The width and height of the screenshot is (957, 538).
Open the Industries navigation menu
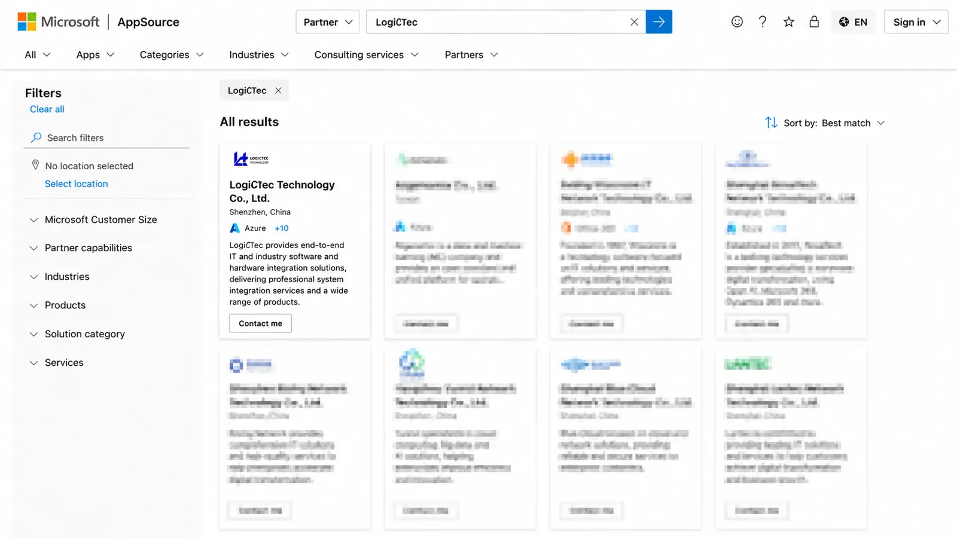click(259, 54)
